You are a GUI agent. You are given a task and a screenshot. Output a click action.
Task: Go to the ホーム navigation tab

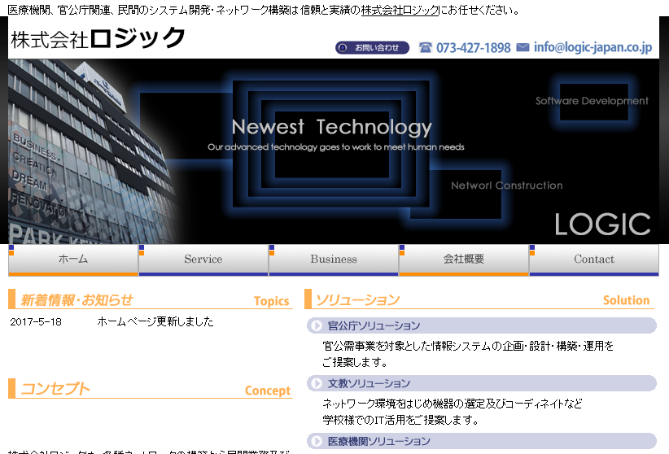coord(73,260)
